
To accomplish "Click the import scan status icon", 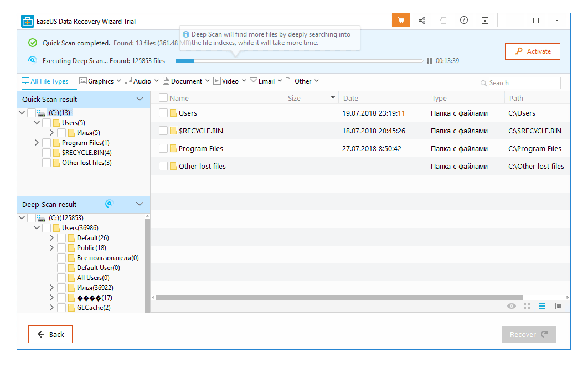I will pyautogui.click(x=443, y=20).
